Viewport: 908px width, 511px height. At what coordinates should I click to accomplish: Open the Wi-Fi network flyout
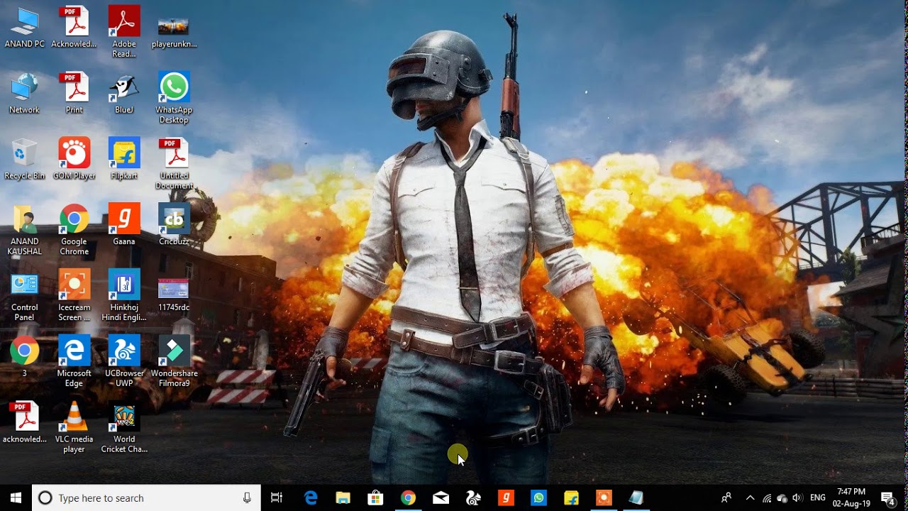[767, 498]
